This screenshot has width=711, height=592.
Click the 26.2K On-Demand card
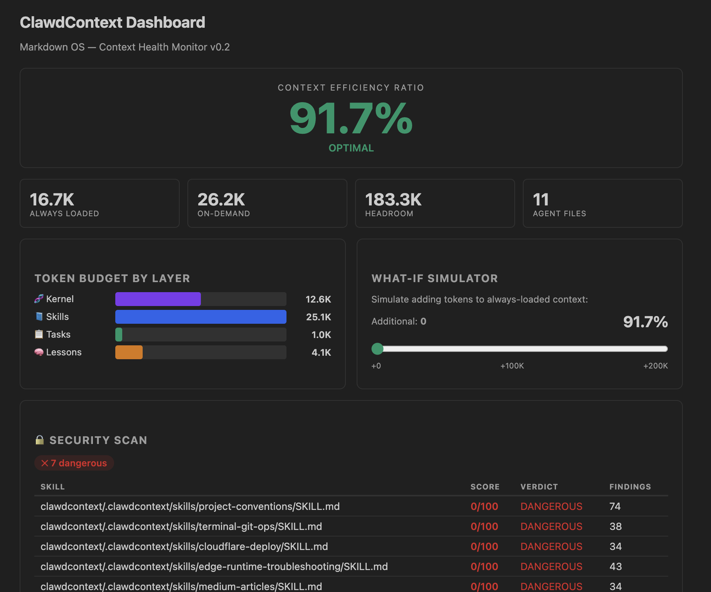coord(267,203)
